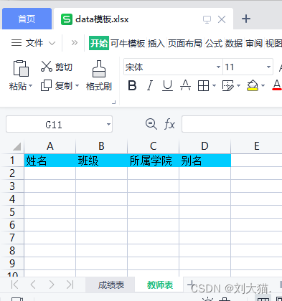Click the Select All corner triangle
This screenshot has width=282, height=301.
click(17, 146)
